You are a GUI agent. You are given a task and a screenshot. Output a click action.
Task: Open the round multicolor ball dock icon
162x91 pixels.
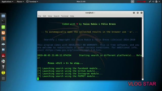coord(3,61)
